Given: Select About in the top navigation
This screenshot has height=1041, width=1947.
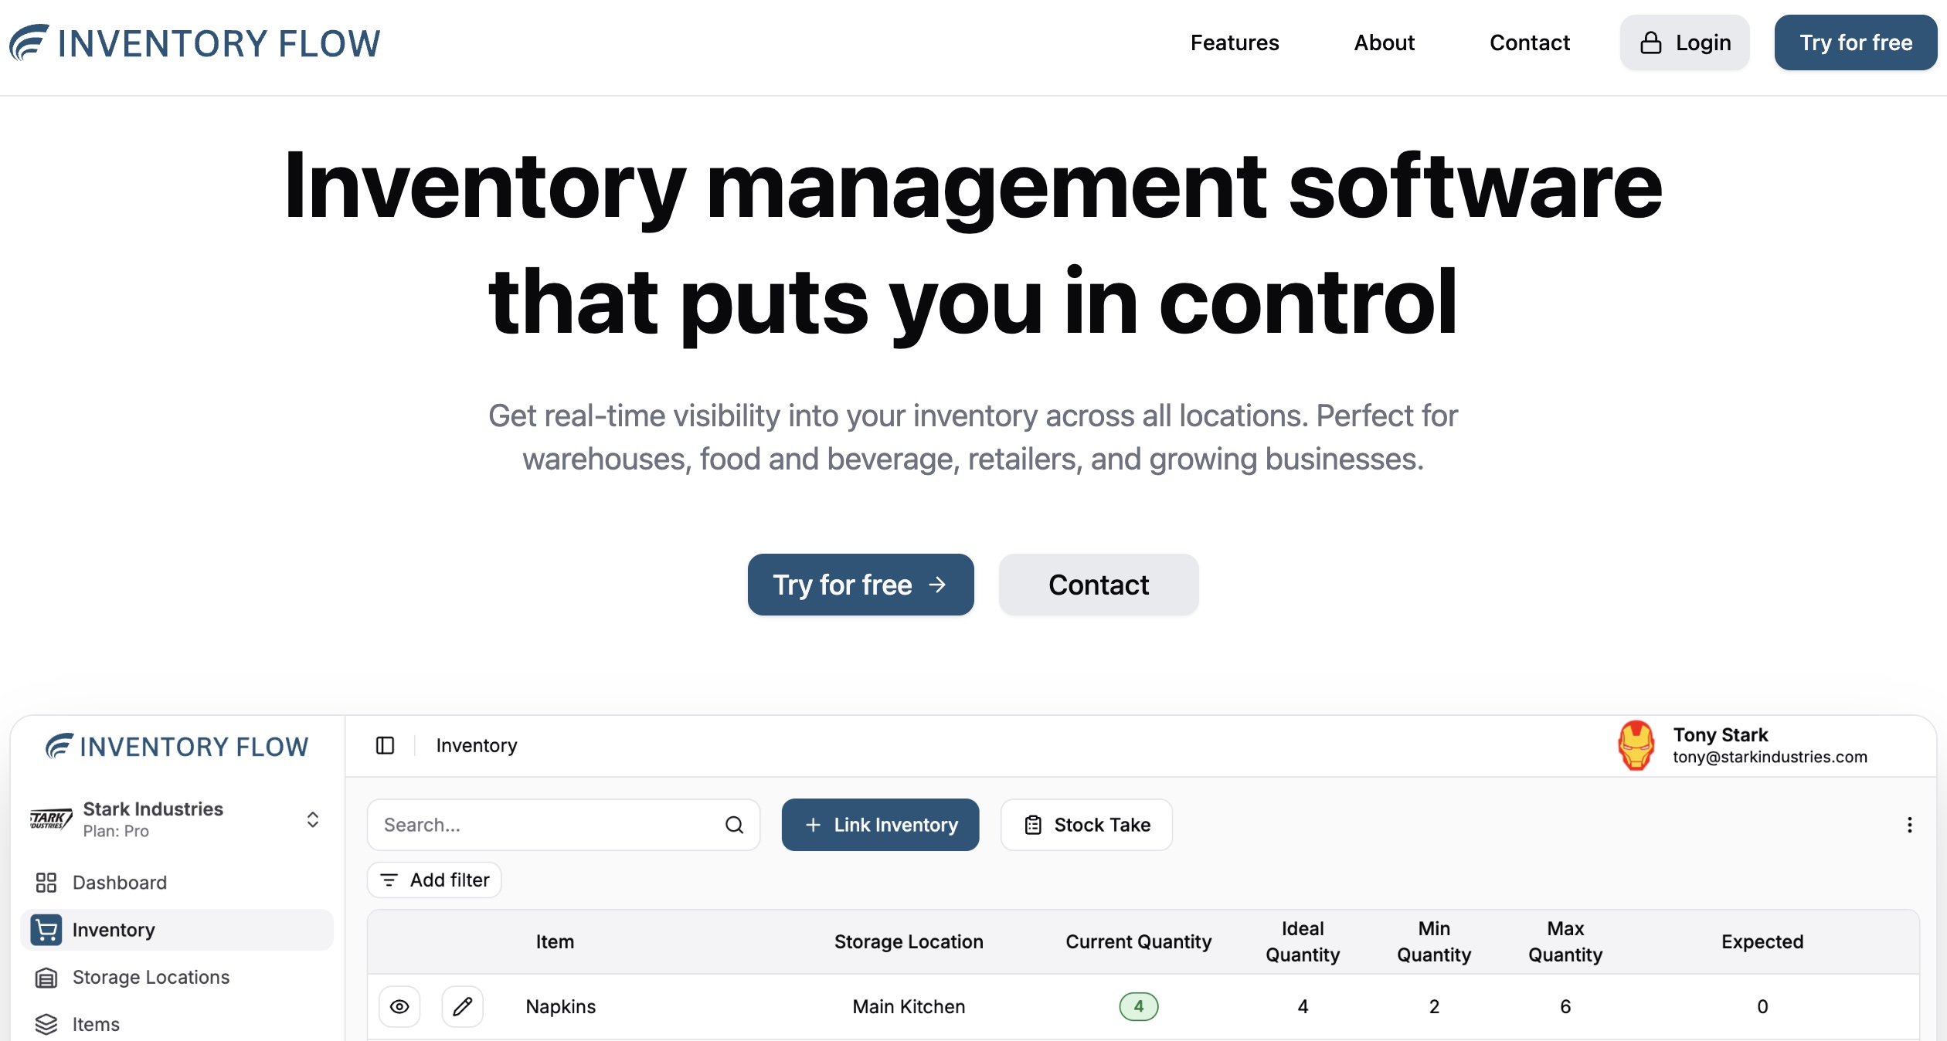Looking at the screenshot, I should click(x=1384, y=42).
